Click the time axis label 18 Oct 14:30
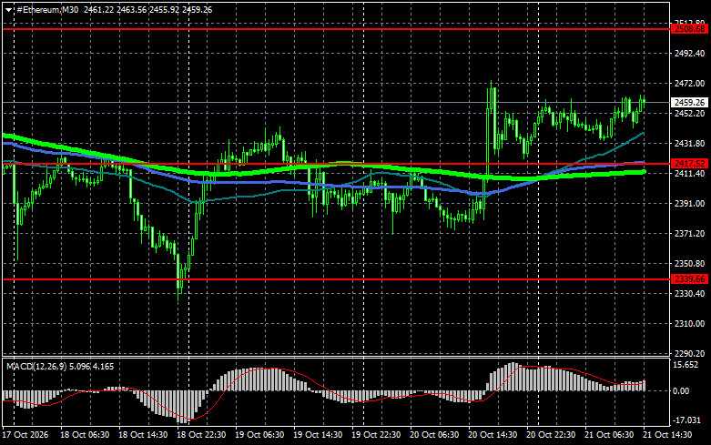Image resolution: width=711 pixels, height=445 pixels. 143,435
